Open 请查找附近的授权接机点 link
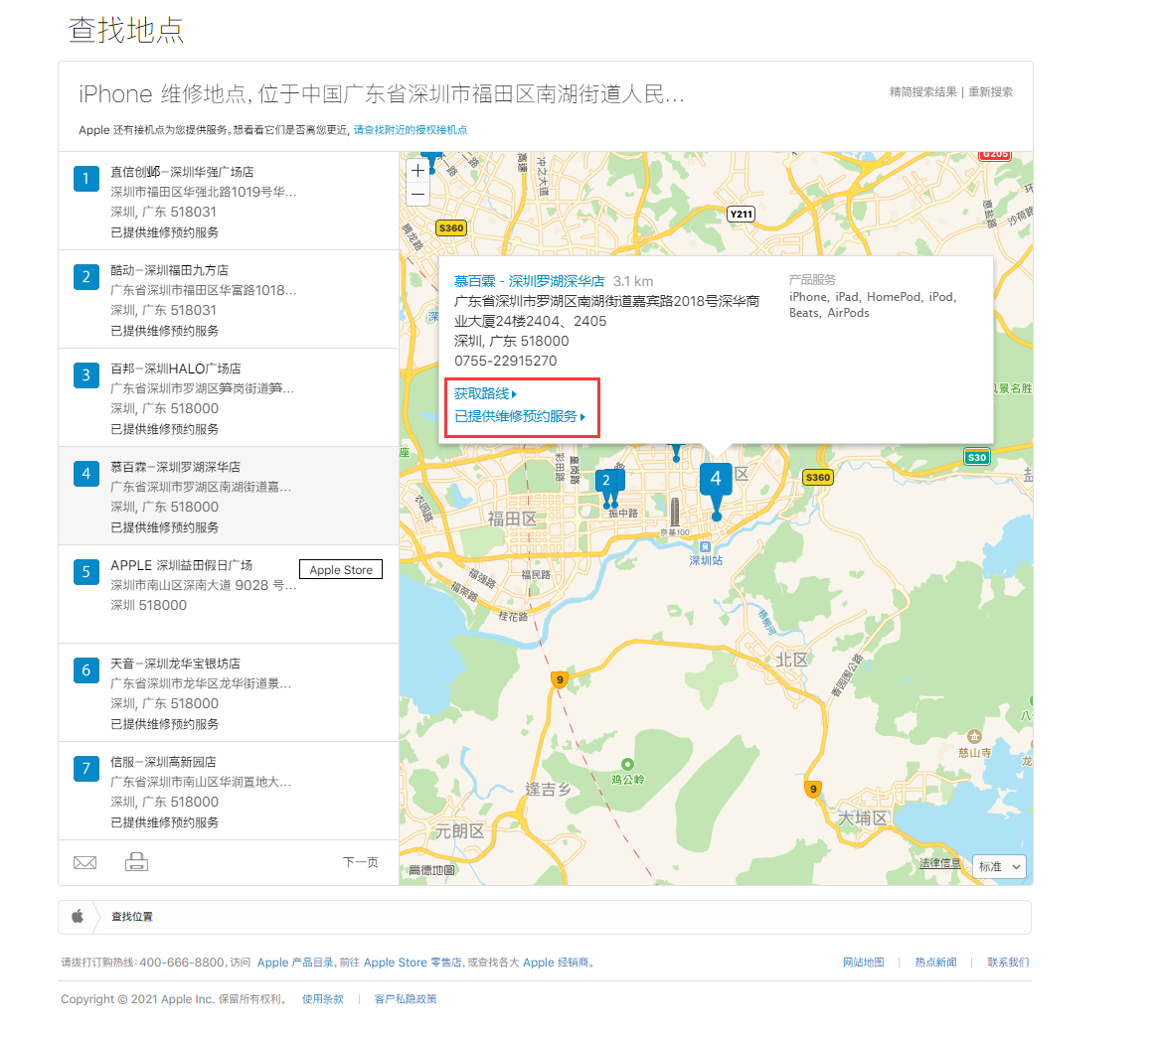 (412, 129)
